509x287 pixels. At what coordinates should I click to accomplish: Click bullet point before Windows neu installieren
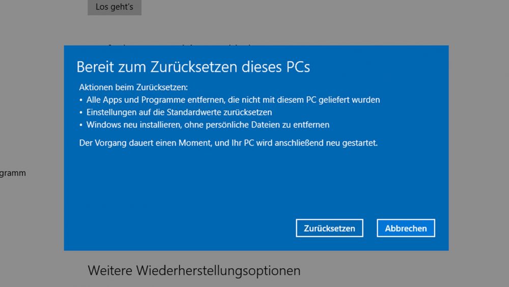point(81,125)
